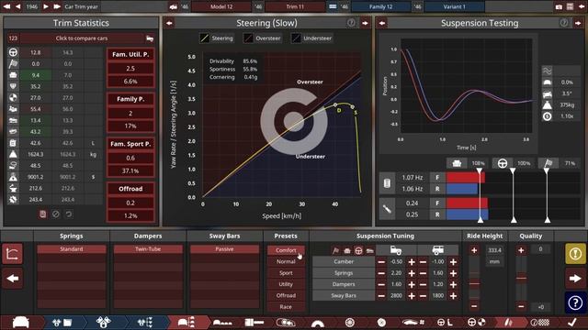Click the undo icon below statistics
The width and height of the screenshot is (588, 330).
(69, 214)
